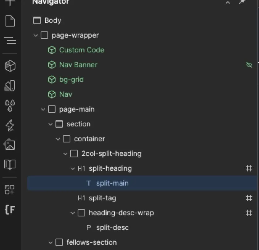This screenshot has height=250, width=259.
Task: Collapse the 2col-split-heading node
Action: [65, 154]
